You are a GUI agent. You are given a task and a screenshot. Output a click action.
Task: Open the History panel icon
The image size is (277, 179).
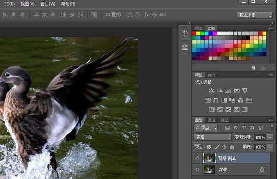pos(185,33)
